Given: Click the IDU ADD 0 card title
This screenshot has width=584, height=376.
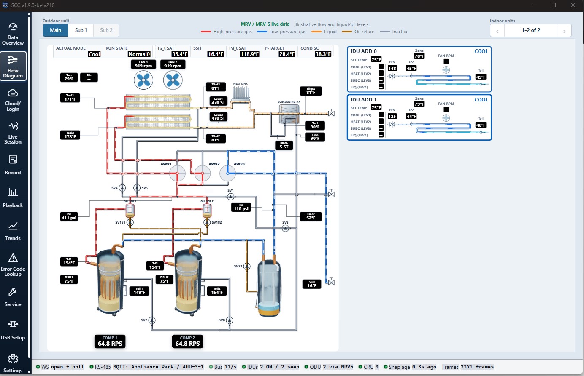Looking at the screenshot, I should [364, 51].
